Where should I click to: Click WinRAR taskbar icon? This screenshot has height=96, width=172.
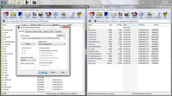(34, 2)
